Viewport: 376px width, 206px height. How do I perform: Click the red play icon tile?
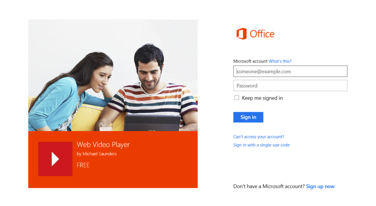[x=55, y=159]
